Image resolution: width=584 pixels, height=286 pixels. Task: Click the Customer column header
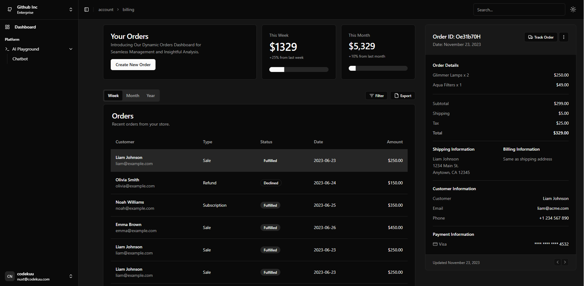[x=125, y=142]
